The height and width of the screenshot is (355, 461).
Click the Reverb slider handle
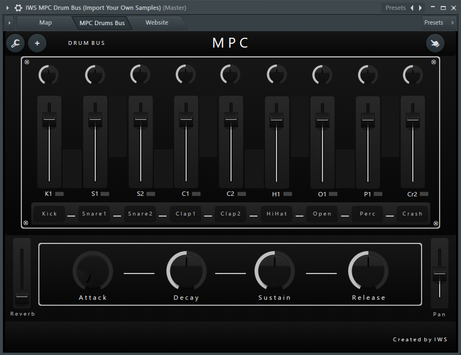point(22,296)
